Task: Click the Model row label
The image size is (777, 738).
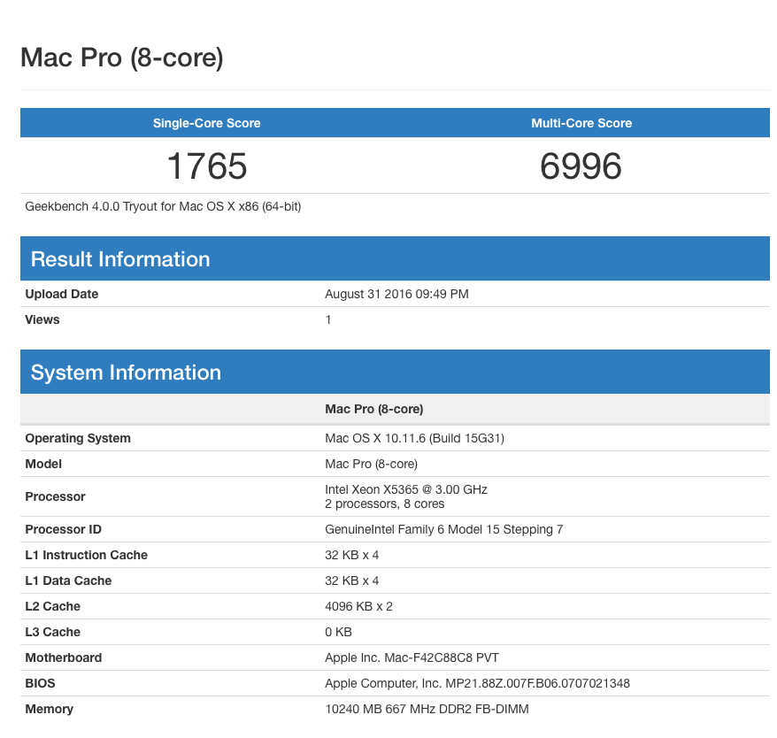Action: click(x=43, y=464)
